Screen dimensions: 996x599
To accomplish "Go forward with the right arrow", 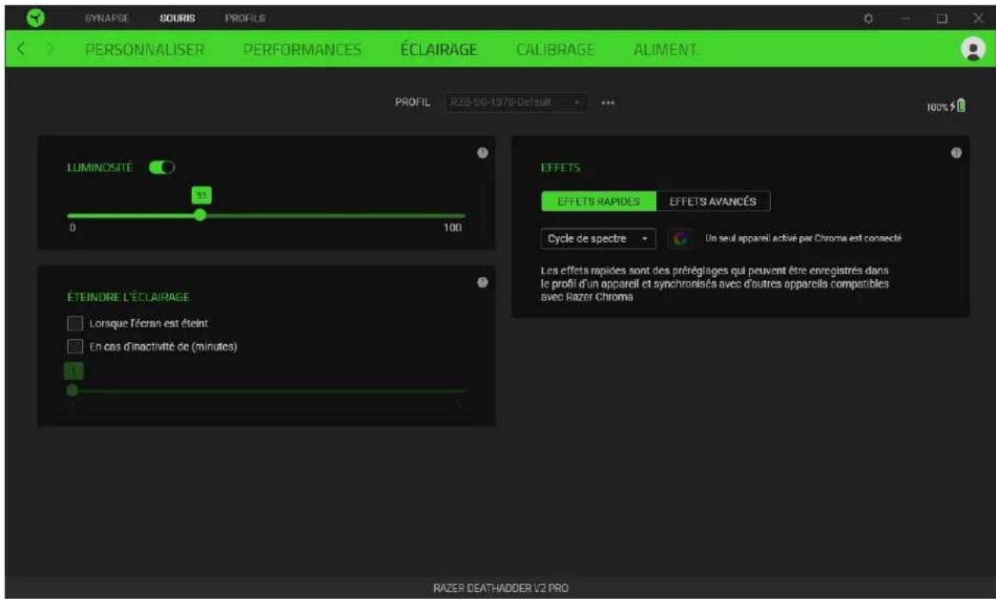I will 51,49.
